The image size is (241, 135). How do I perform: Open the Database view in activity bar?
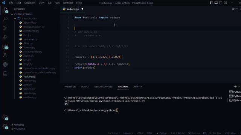(5, 73)
